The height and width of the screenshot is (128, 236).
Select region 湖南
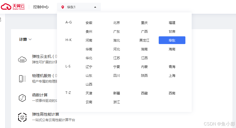coord(144,49)
